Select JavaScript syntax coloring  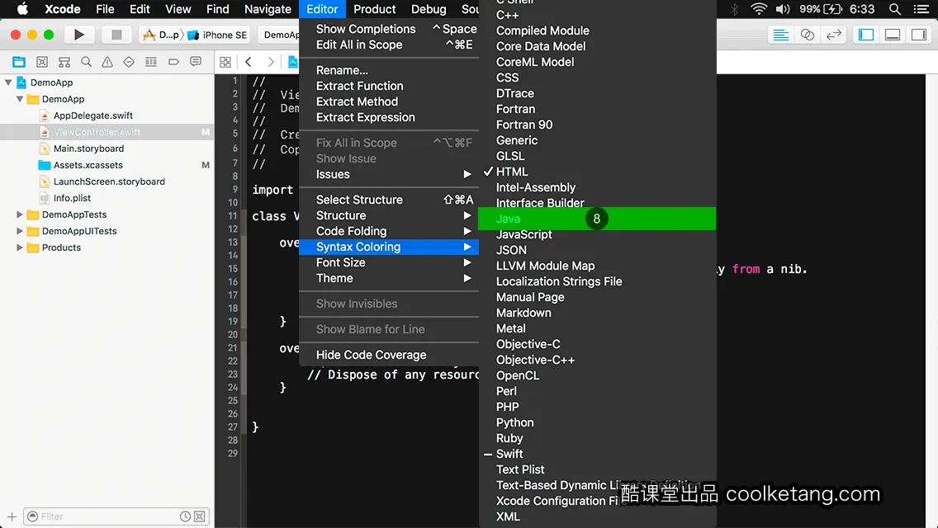pos(597,234)
